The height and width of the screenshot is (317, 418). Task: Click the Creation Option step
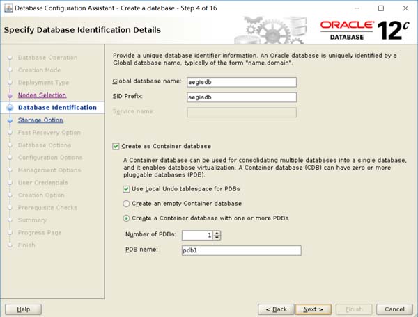[x=41, y=195]
